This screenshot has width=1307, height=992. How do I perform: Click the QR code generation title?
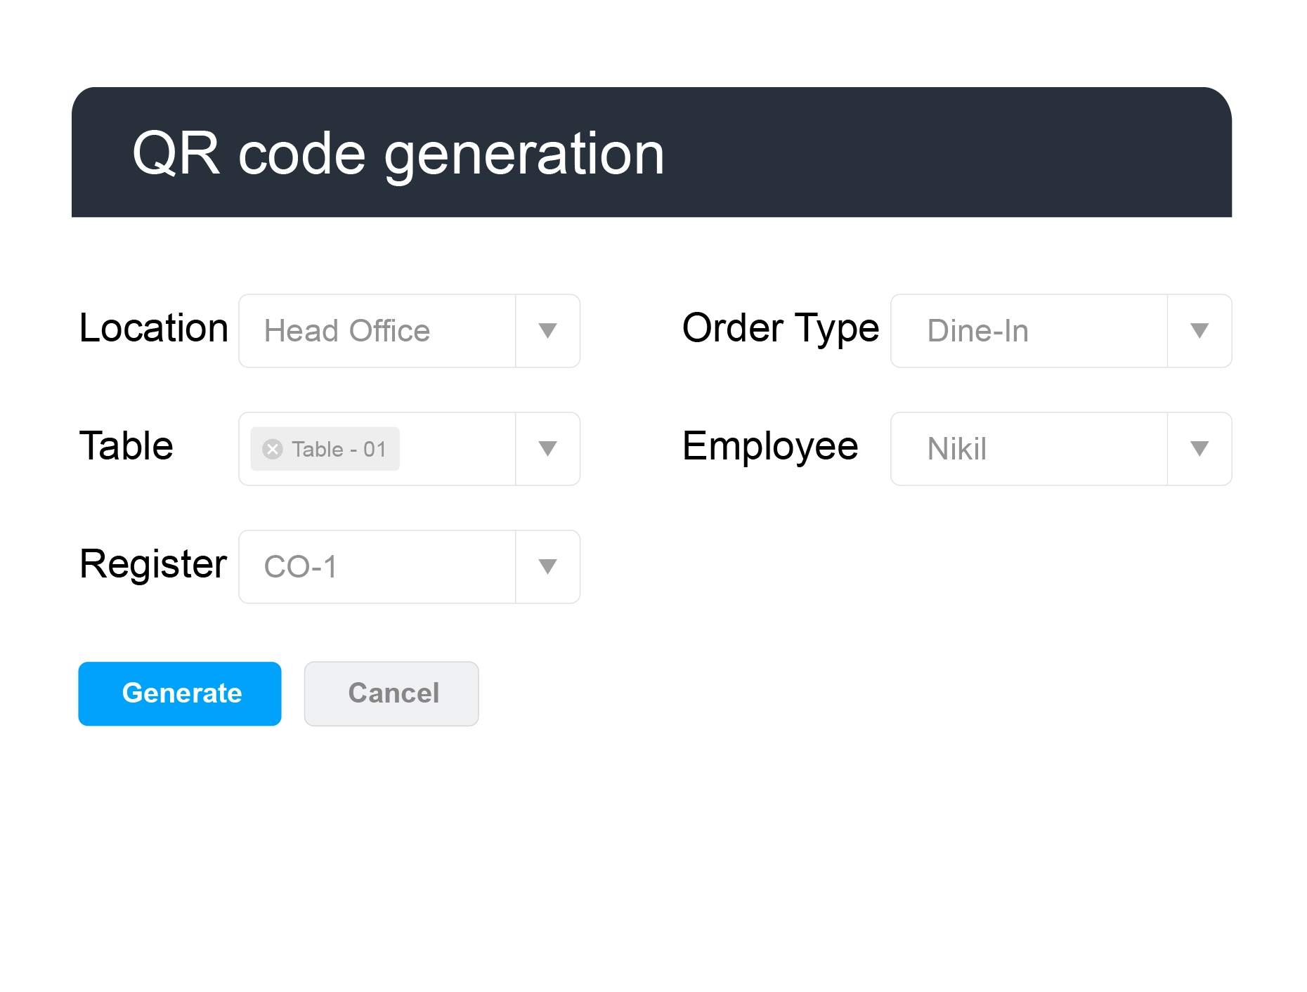pos(398,154)
